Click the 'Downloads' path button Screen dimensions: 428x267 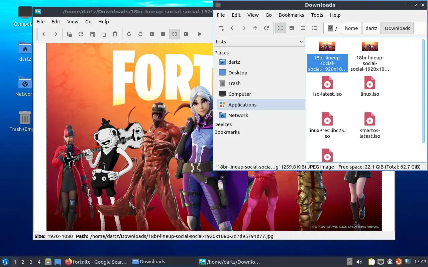[x=397, y=28]
